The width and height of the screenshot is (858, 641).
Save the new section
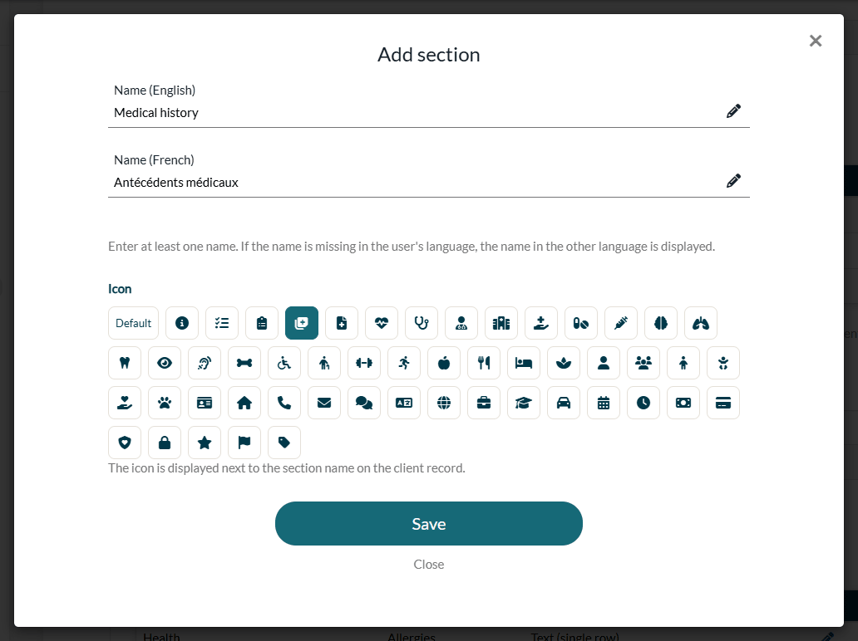tap(429, 523)
